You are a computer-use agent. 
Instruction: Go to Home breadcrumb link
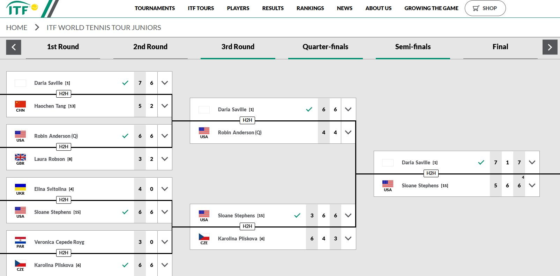pos(17,28)
